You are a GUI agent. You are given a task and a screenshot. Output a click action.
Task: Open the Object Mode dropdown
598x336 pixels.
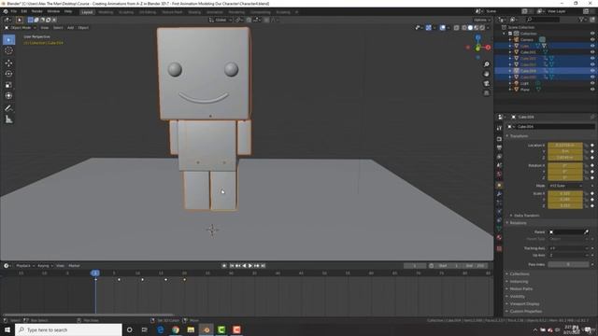(21, 28)
